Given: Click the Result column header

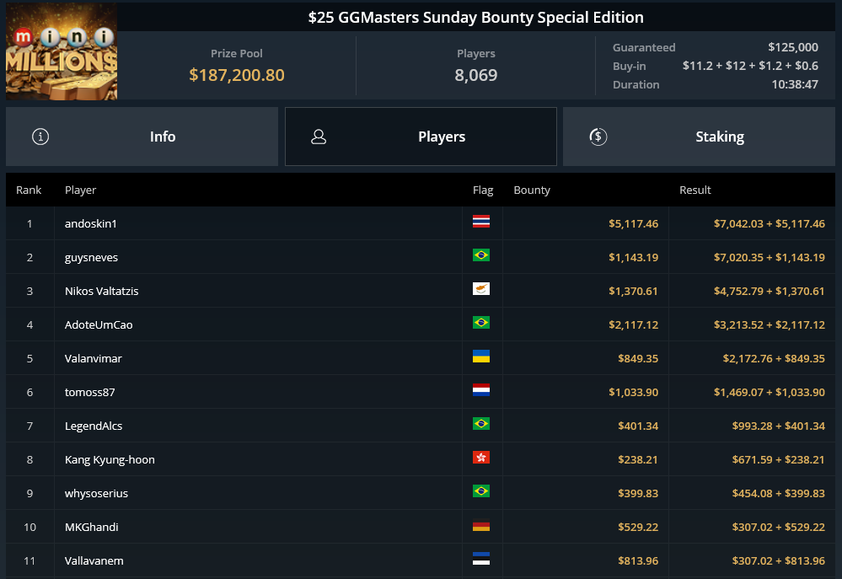Looking at the screenshot, I should click(x=695, y=190).
